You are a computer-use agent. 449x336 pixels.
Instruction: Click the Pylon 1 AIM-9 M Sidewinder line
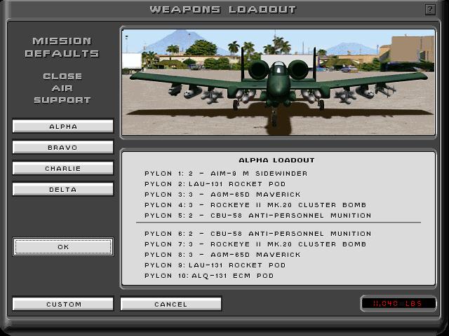point(226,174)
